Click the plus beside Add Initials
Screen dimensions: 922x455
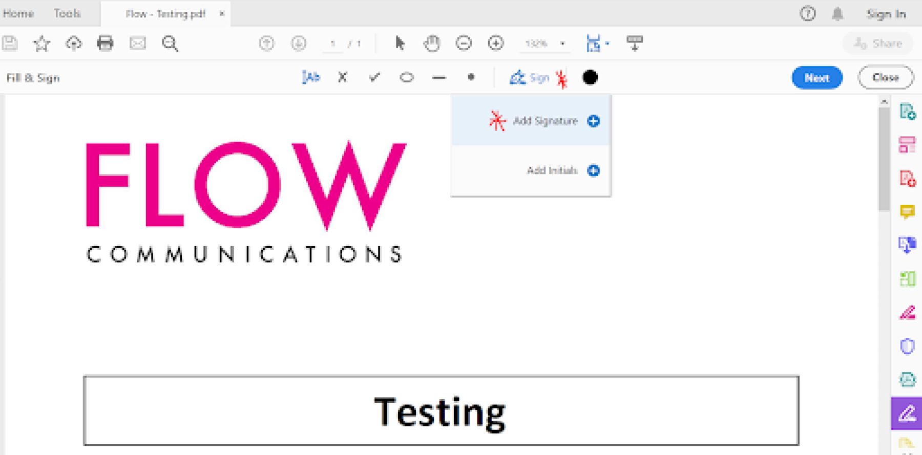(593, 170)
